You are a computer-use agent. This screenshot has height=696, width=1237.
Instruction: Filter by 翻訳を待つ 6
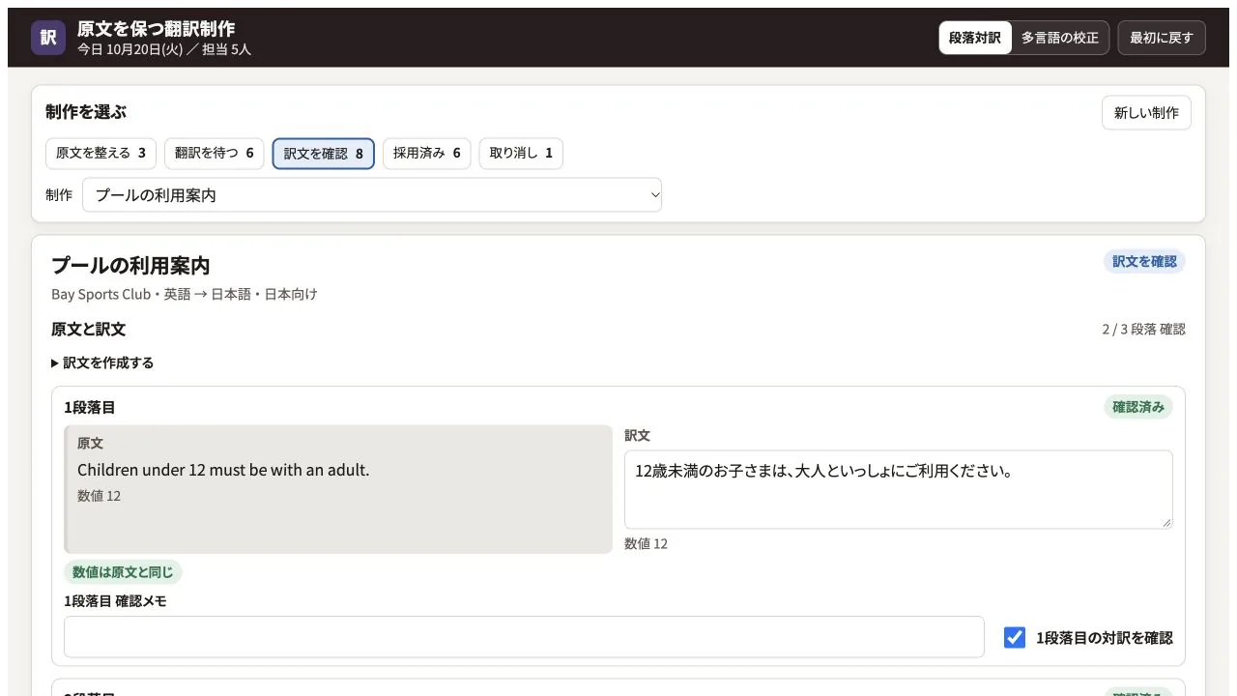tap(215, 153)
